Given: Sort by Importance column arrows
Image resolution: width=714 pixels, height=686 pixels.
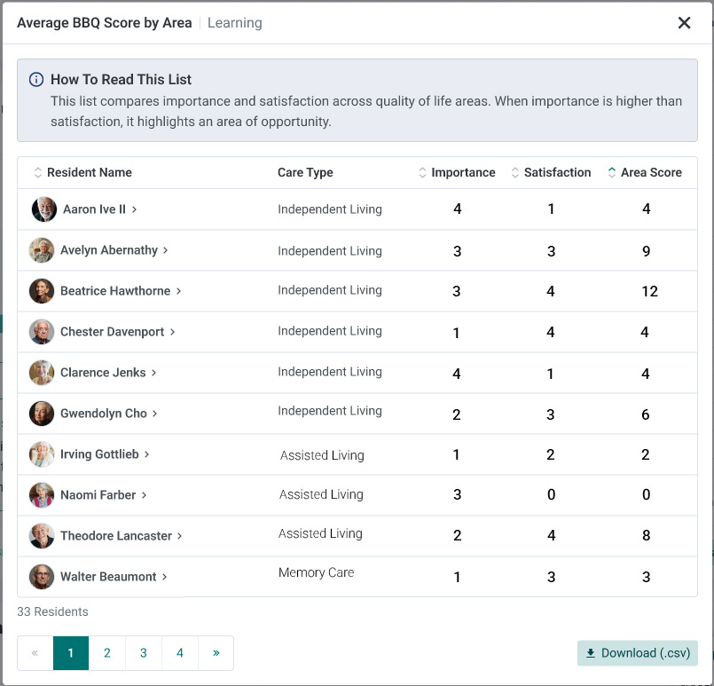Looking at the screenshot, I should click(x=422, y=173).
